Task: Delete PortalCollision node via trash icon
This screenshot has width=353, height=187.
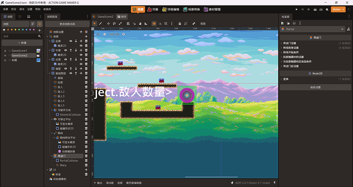Action: (x=86, y=161)
